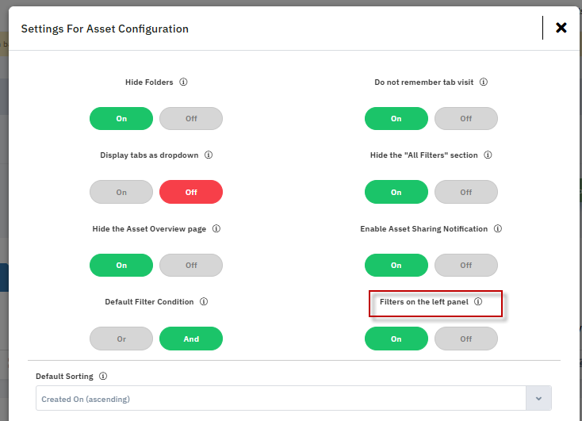Viewport: 582px width, 421px height.
Task: Disable Hide the Asset Overview page
Action: click(x=191, y=266)
